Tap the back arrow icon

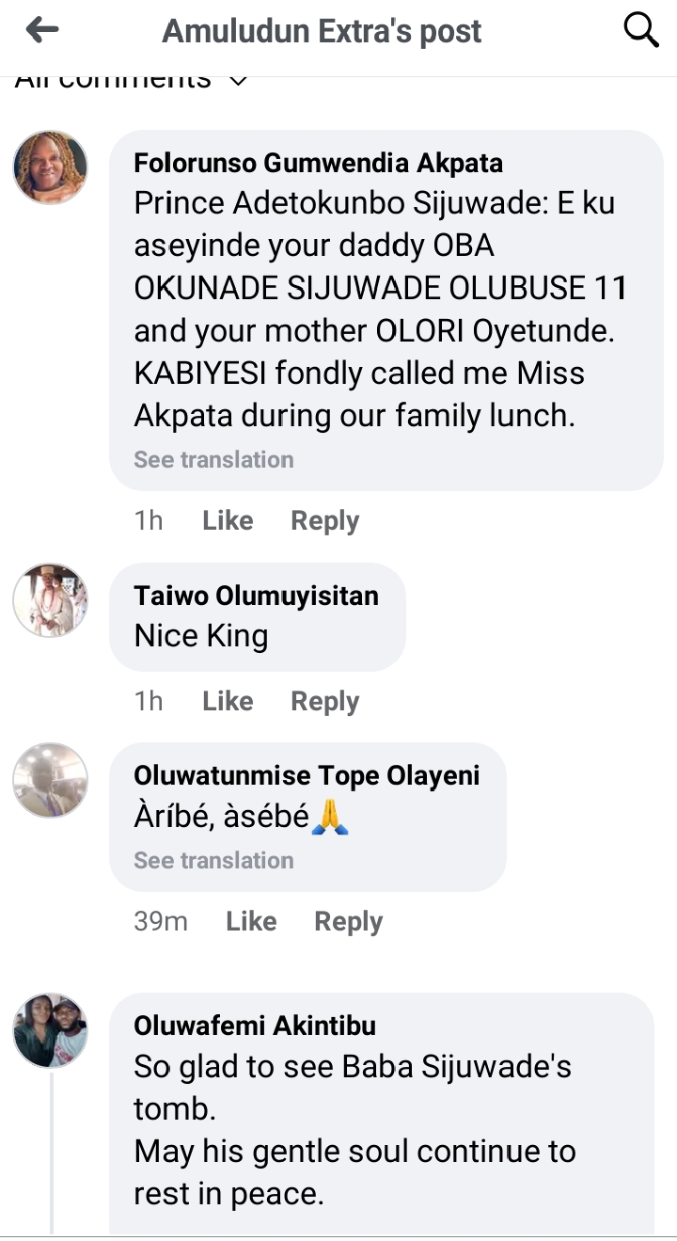tap(42, 30)
